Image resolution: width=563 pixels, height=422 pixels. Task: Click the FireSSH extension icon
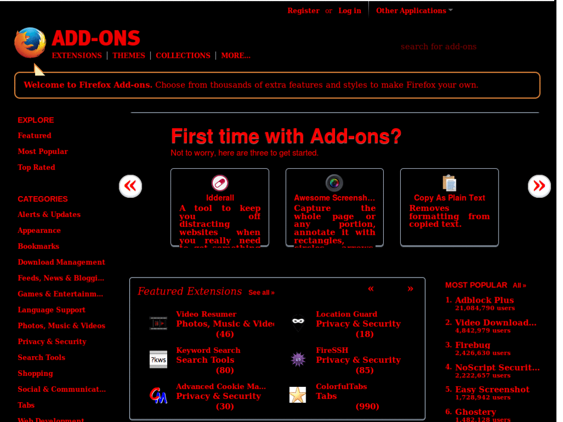[x=298, y=359]
